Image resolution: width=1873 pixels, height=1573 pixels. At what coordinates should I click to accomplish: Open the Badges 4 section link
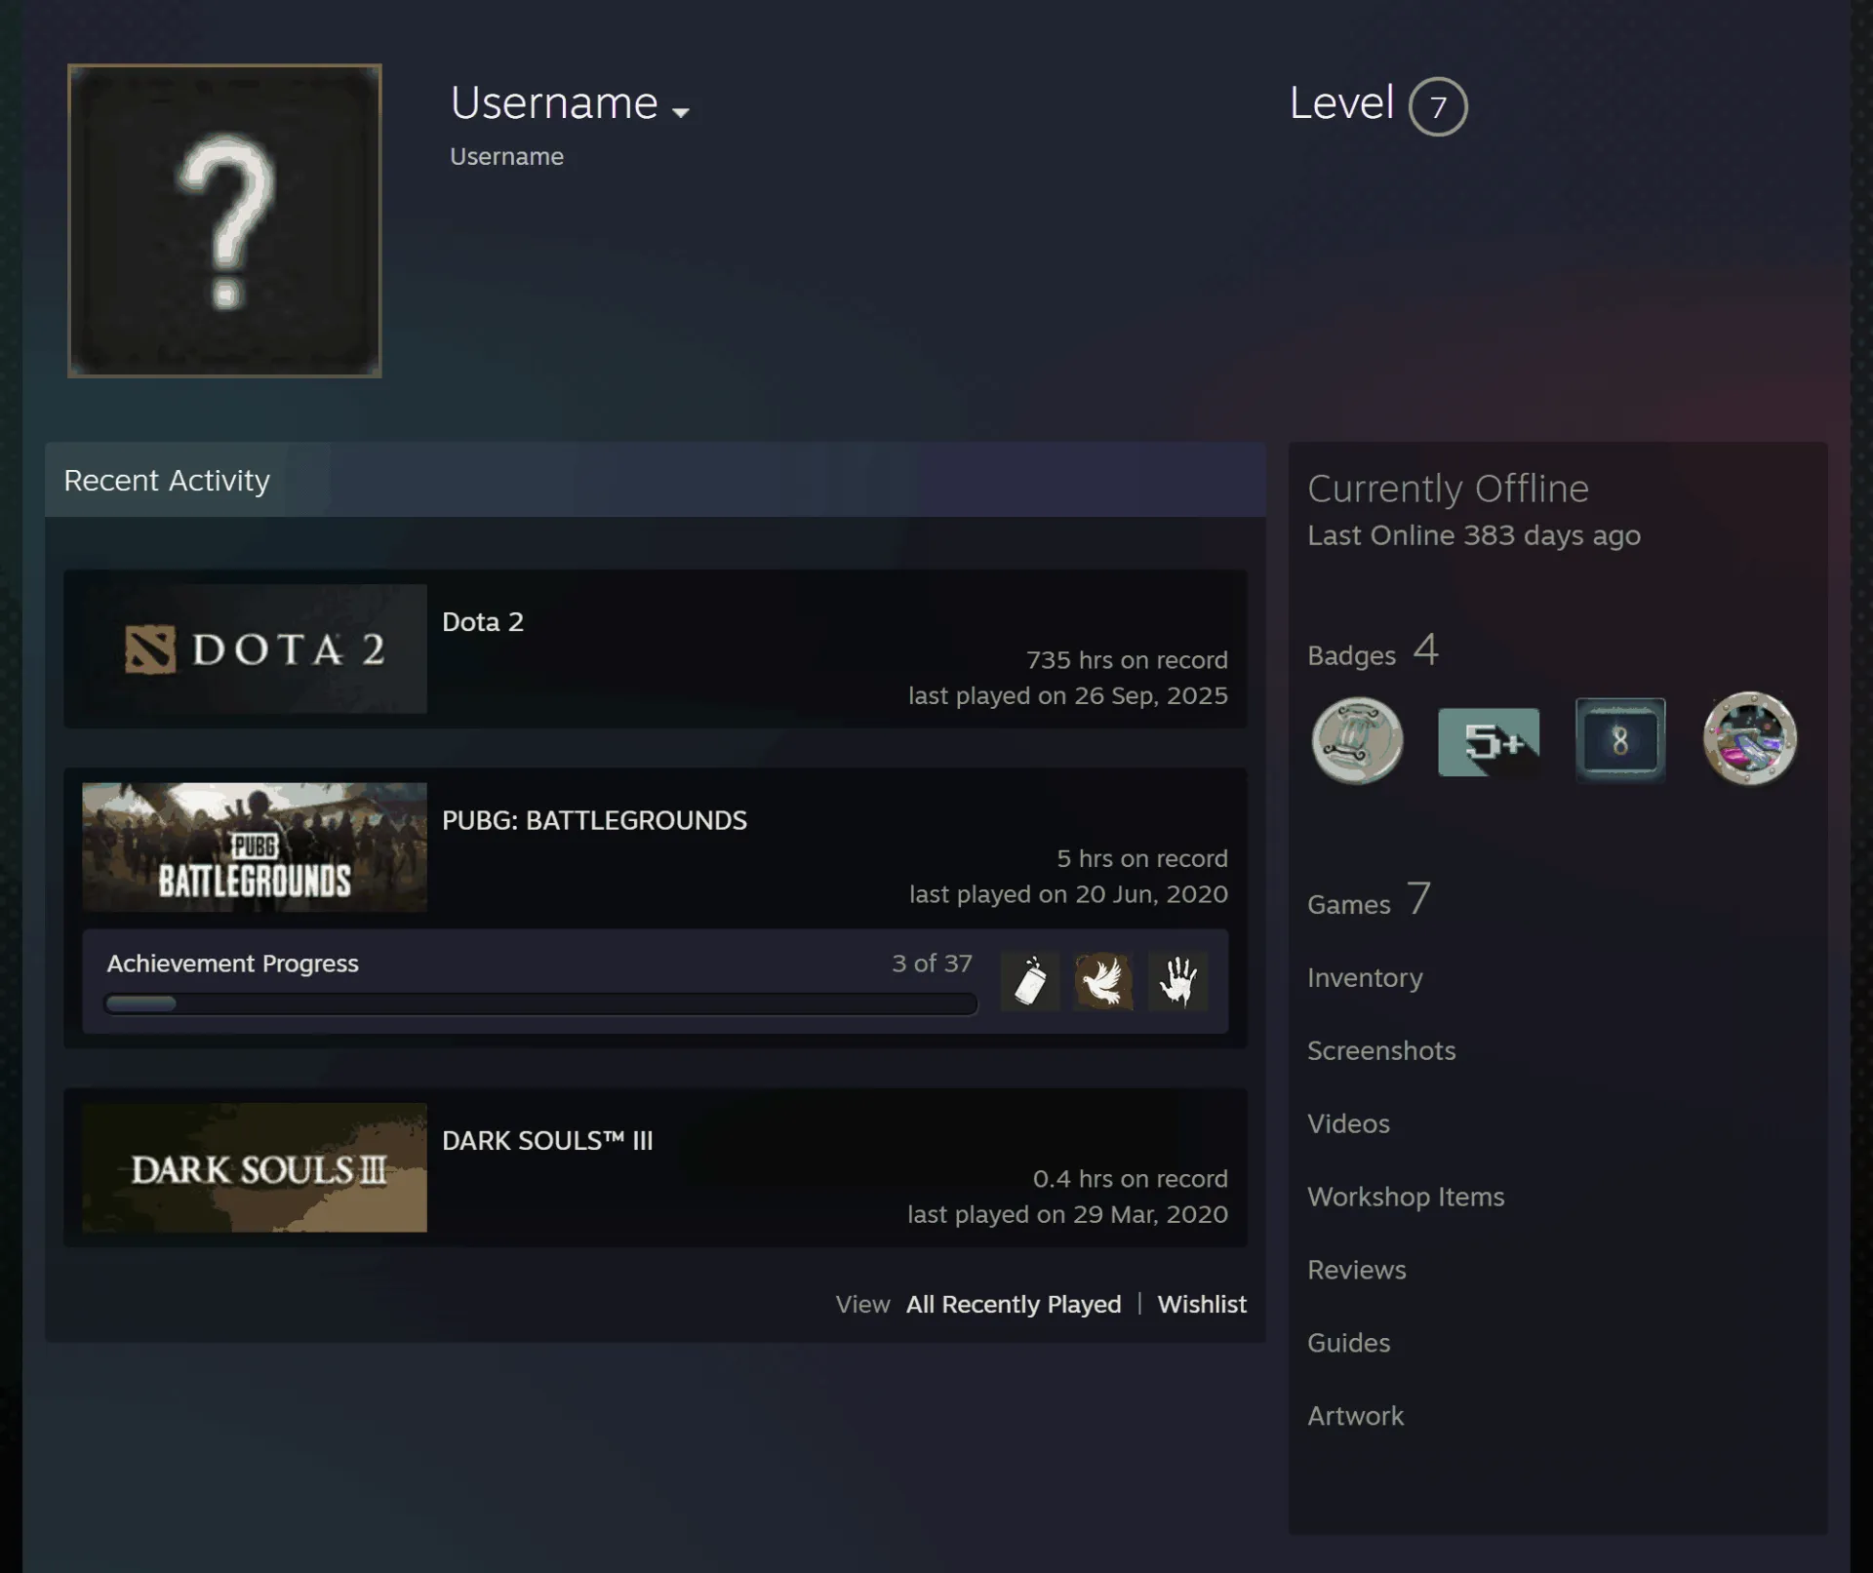point(1373,651)
